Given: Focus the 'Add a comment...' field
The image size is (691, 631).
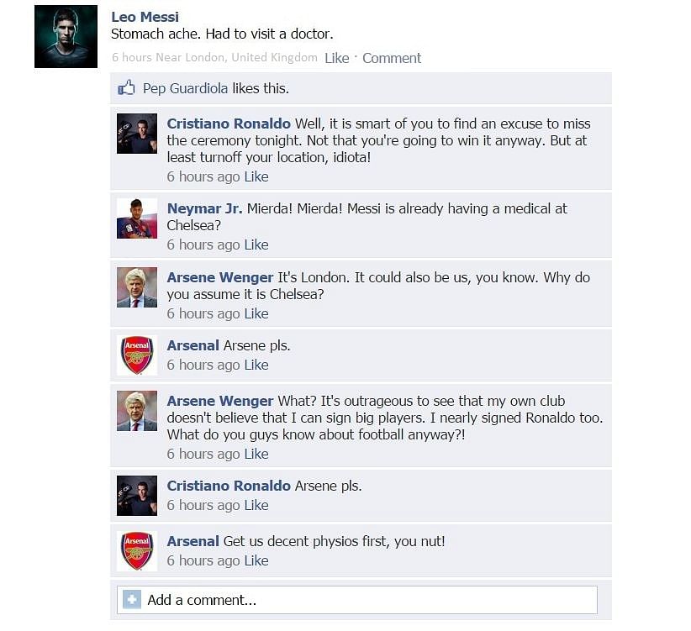Looking at the screenshot, I should pyautogui.click(x=357, y=600).
